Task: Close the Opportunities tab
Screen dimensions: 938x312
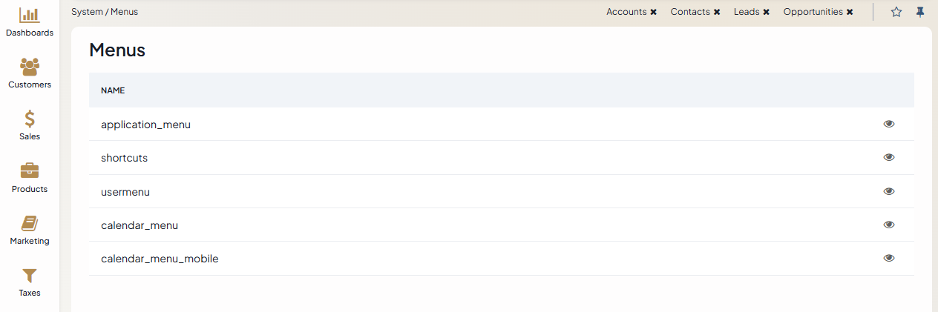Action: click(850, 13)
